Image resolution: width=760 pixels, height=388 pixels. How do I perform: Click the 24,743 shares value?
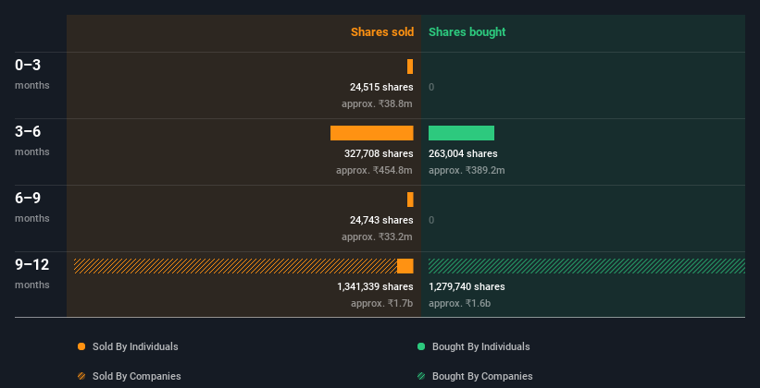(381, 220)
